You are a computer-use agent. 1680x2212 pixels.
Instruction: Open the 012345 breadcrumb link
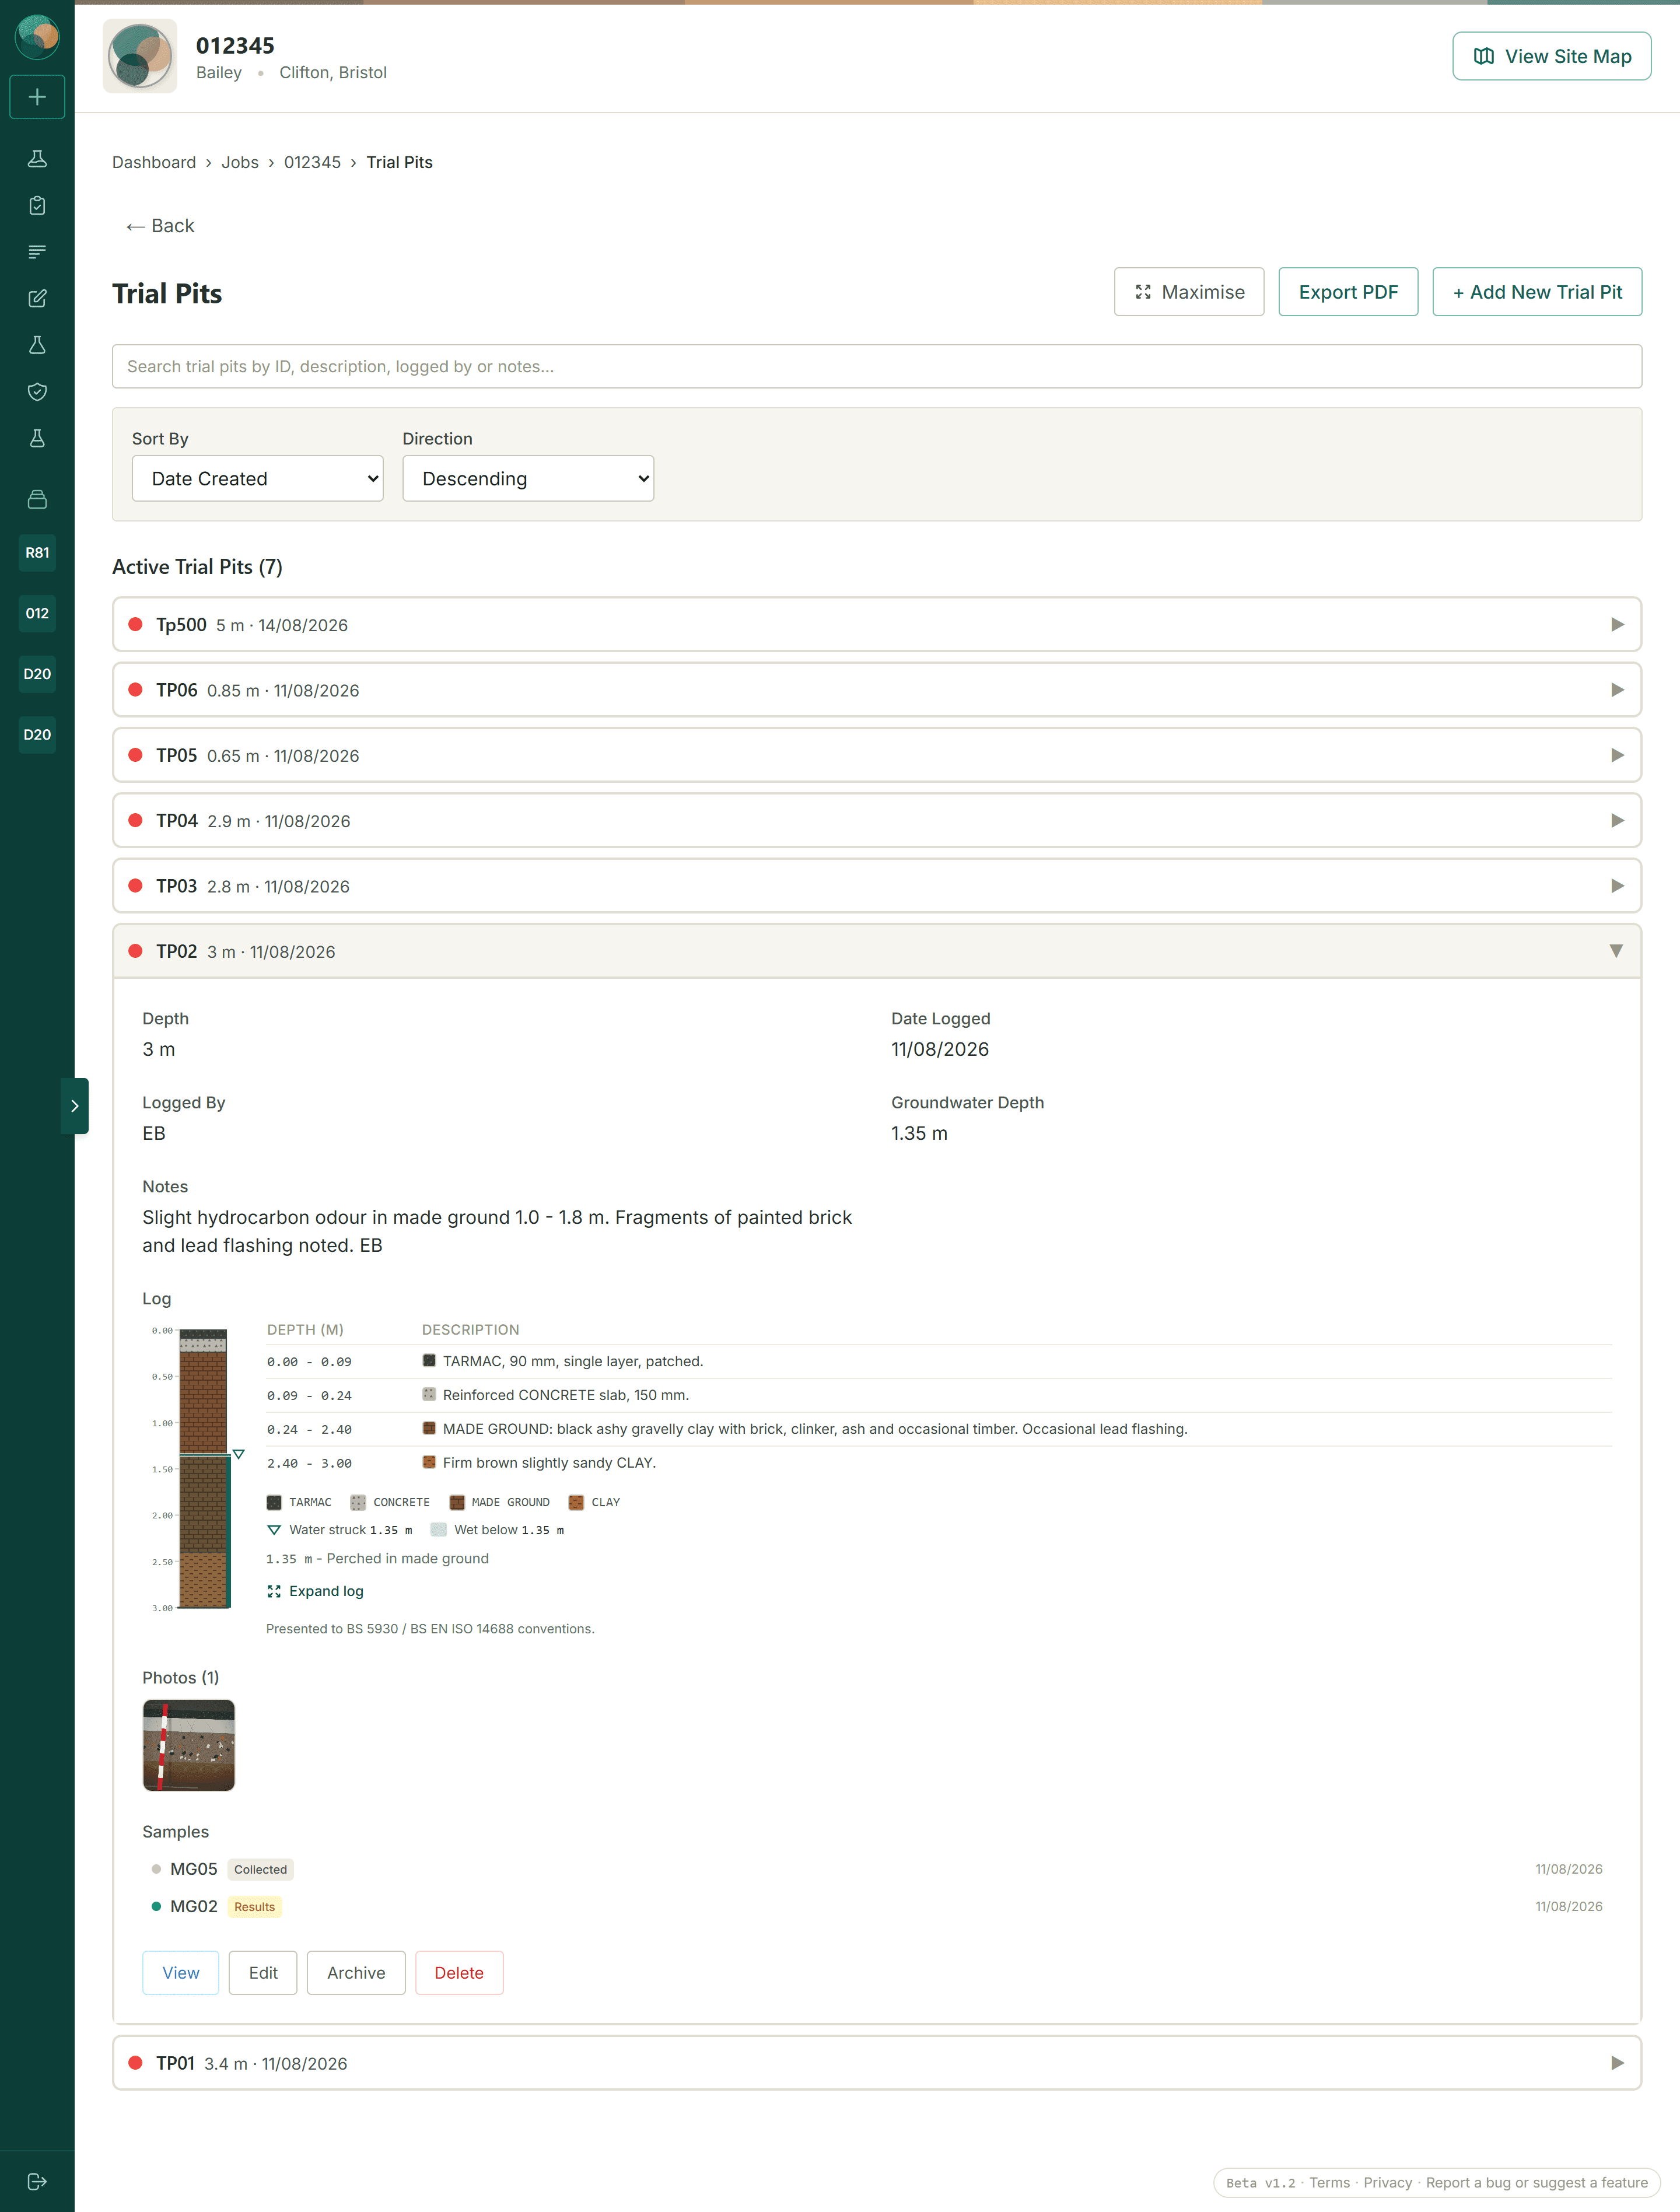[x=312, y=162]
